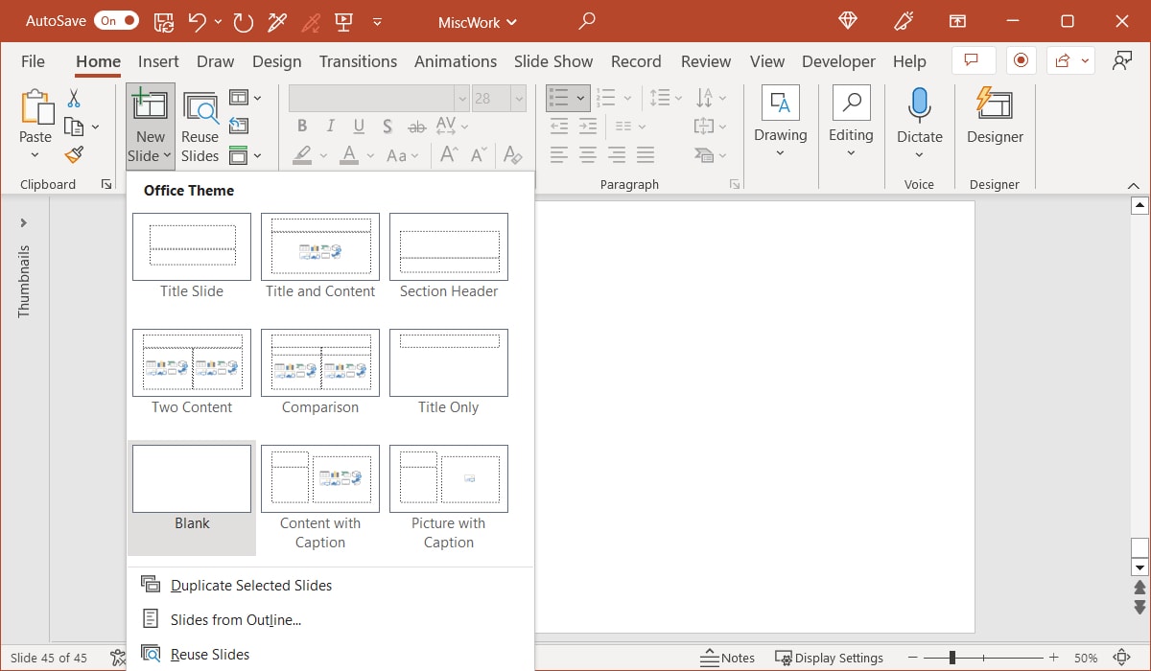Switch to the Animations ribbon tab
This screenshot has width=1151, height=671.
point(456,60)
